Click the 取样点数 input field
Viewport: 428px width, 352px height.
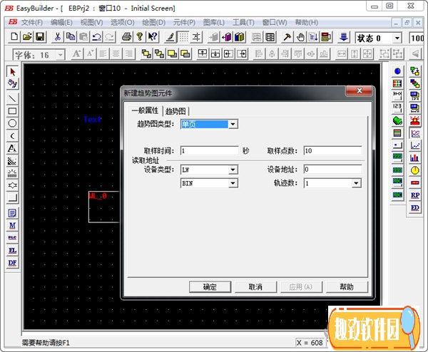pyautogui.click(x=332, y=151)
